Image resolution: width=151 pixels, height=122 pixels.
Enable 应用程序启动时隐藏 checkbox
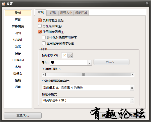click(44, 43)
